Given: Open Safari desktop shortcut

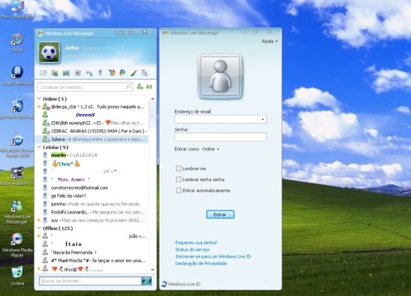Looking at the screenshot, I should [17, 39].
